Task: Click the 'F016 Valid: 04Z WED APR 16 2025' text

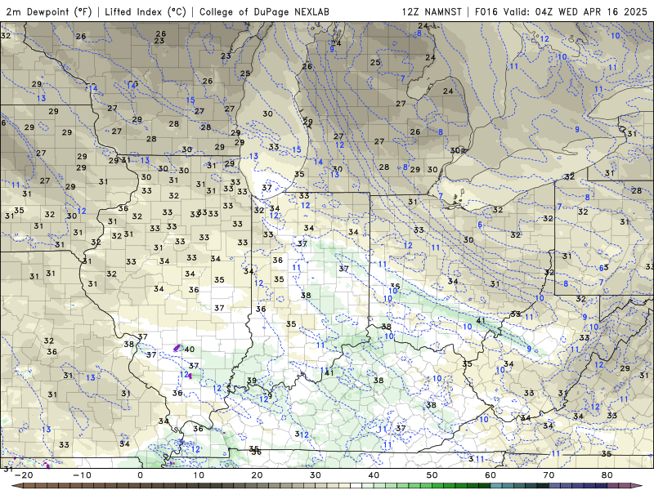Action: 561,11
